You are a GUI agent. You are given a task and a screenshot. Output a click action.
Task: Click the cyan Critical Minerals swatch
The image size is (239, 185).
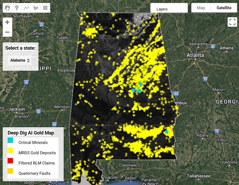click(10, 140)
